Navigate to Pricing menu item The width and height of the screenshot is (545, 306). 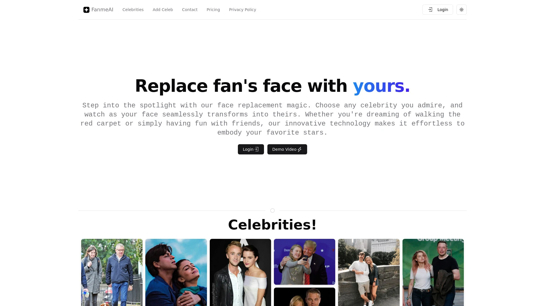tap(213, 9)
